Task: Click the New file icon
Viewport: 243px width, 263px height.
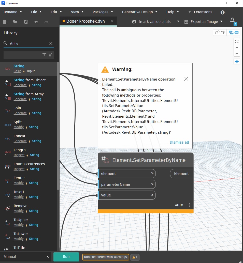Action: tap(5, 22)
